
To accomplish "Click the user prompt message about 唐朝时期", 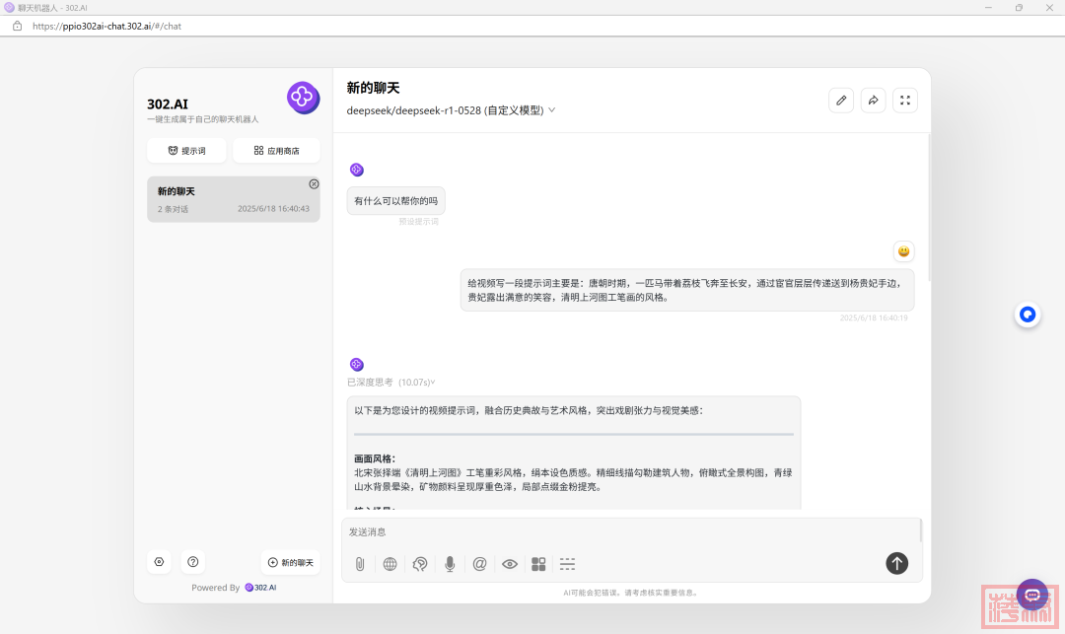I will (x=686, y=290).
